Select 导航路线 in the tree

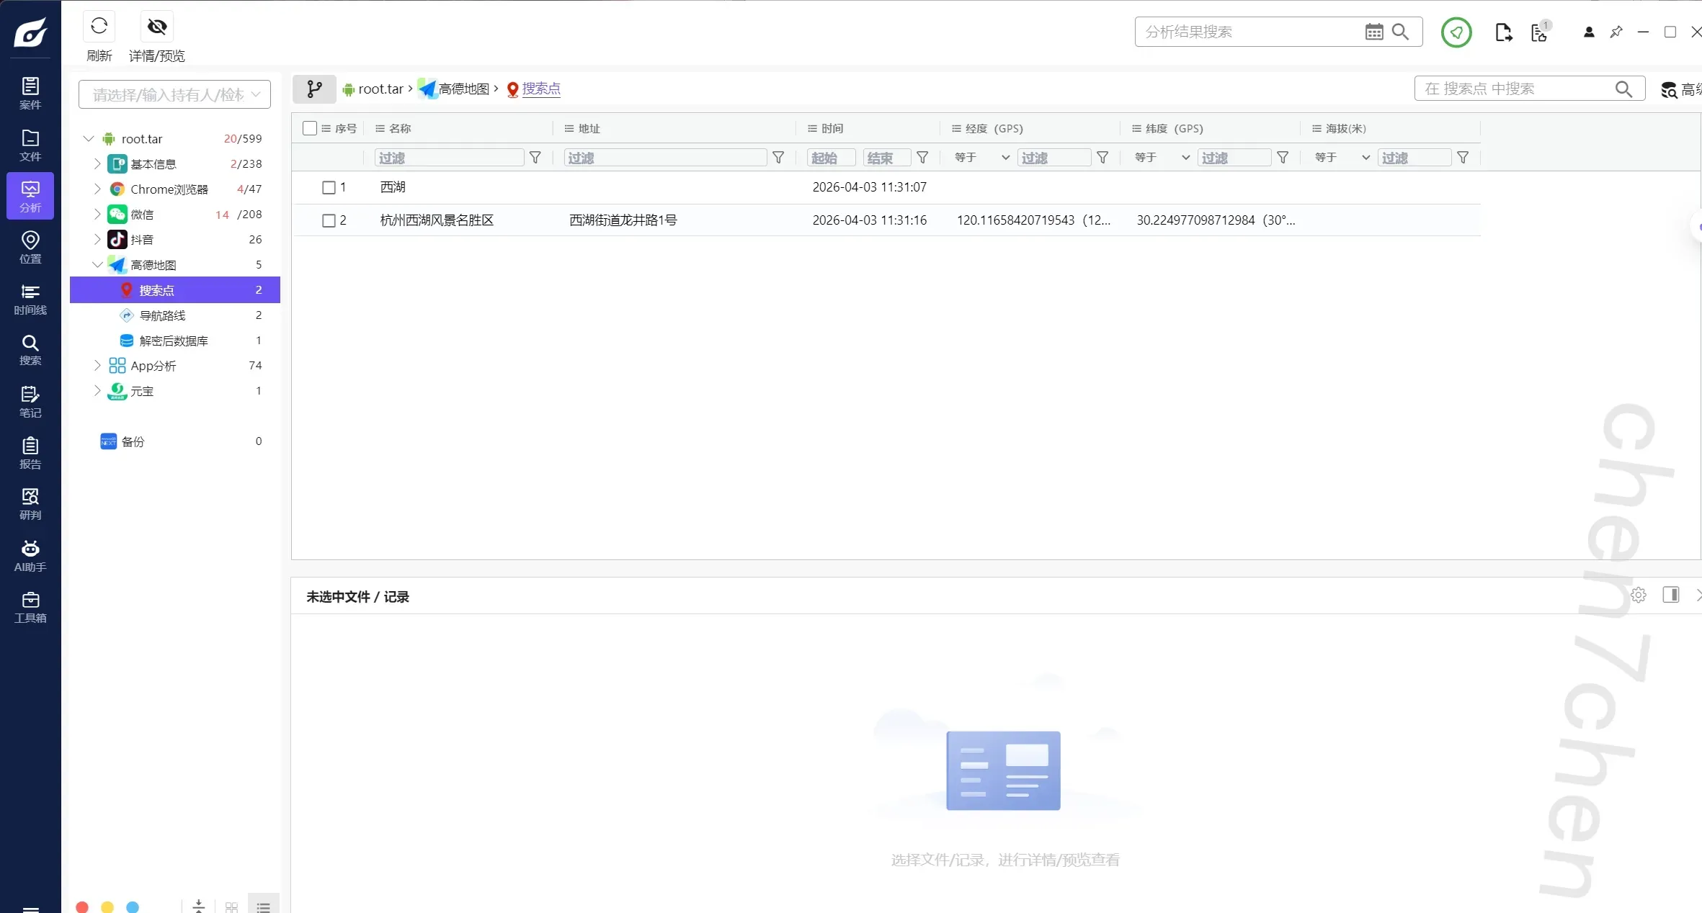[x=162, y=315]
